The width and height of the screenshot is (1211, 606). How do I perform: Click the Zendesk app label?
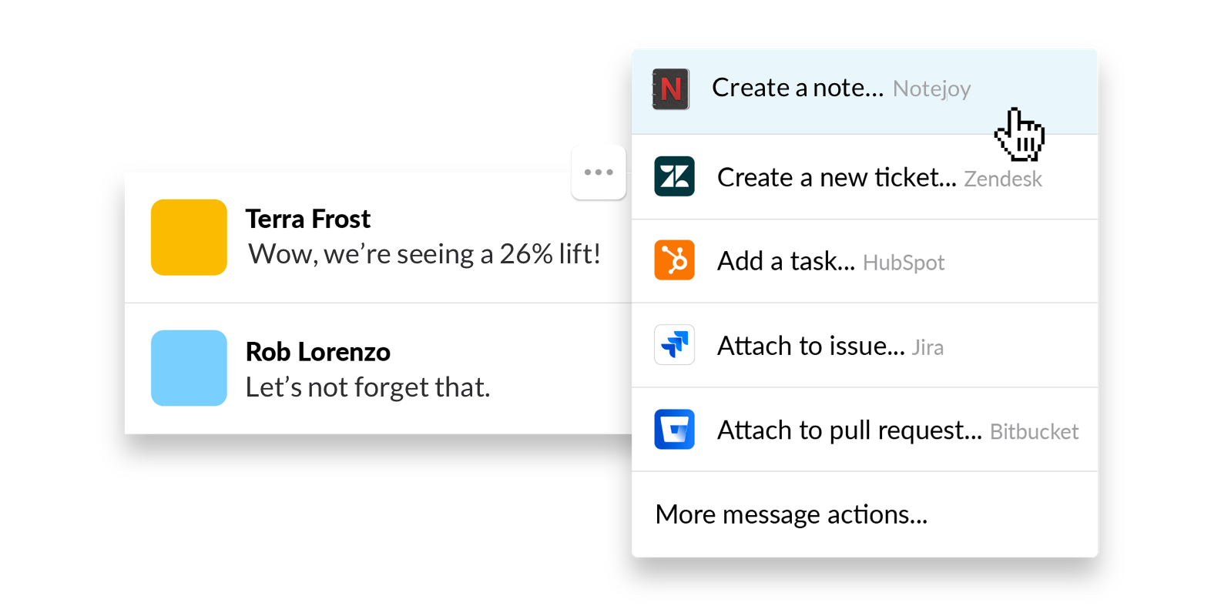click(1003, 179)
